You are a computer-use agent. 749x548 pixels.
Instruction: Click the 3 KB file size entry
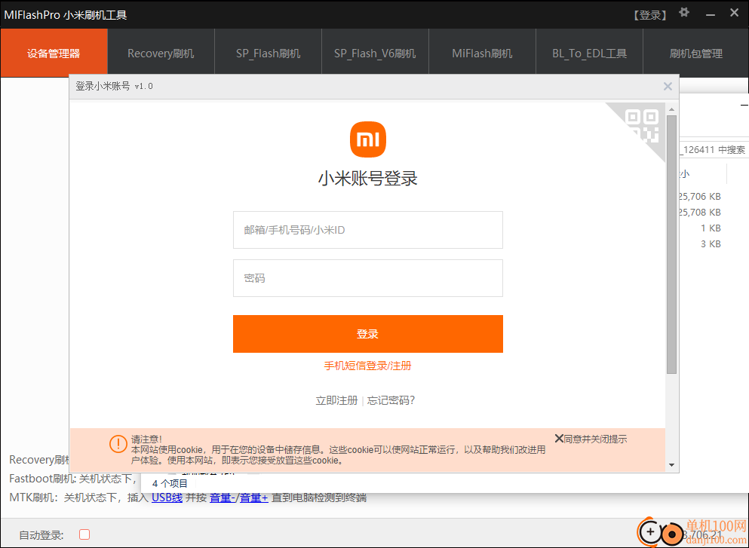(711, 244)
